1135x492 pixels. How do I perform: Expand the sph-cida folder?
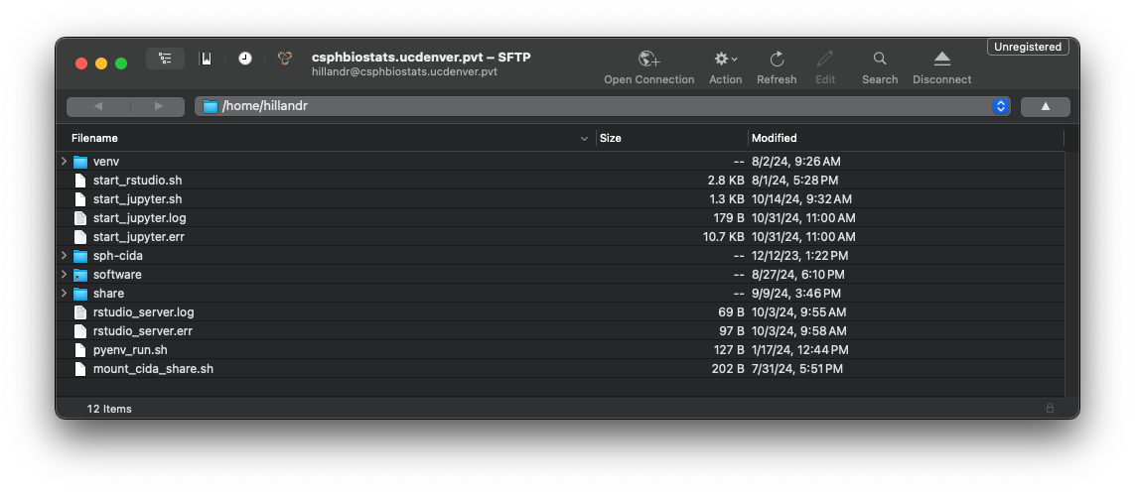[64, 255]
